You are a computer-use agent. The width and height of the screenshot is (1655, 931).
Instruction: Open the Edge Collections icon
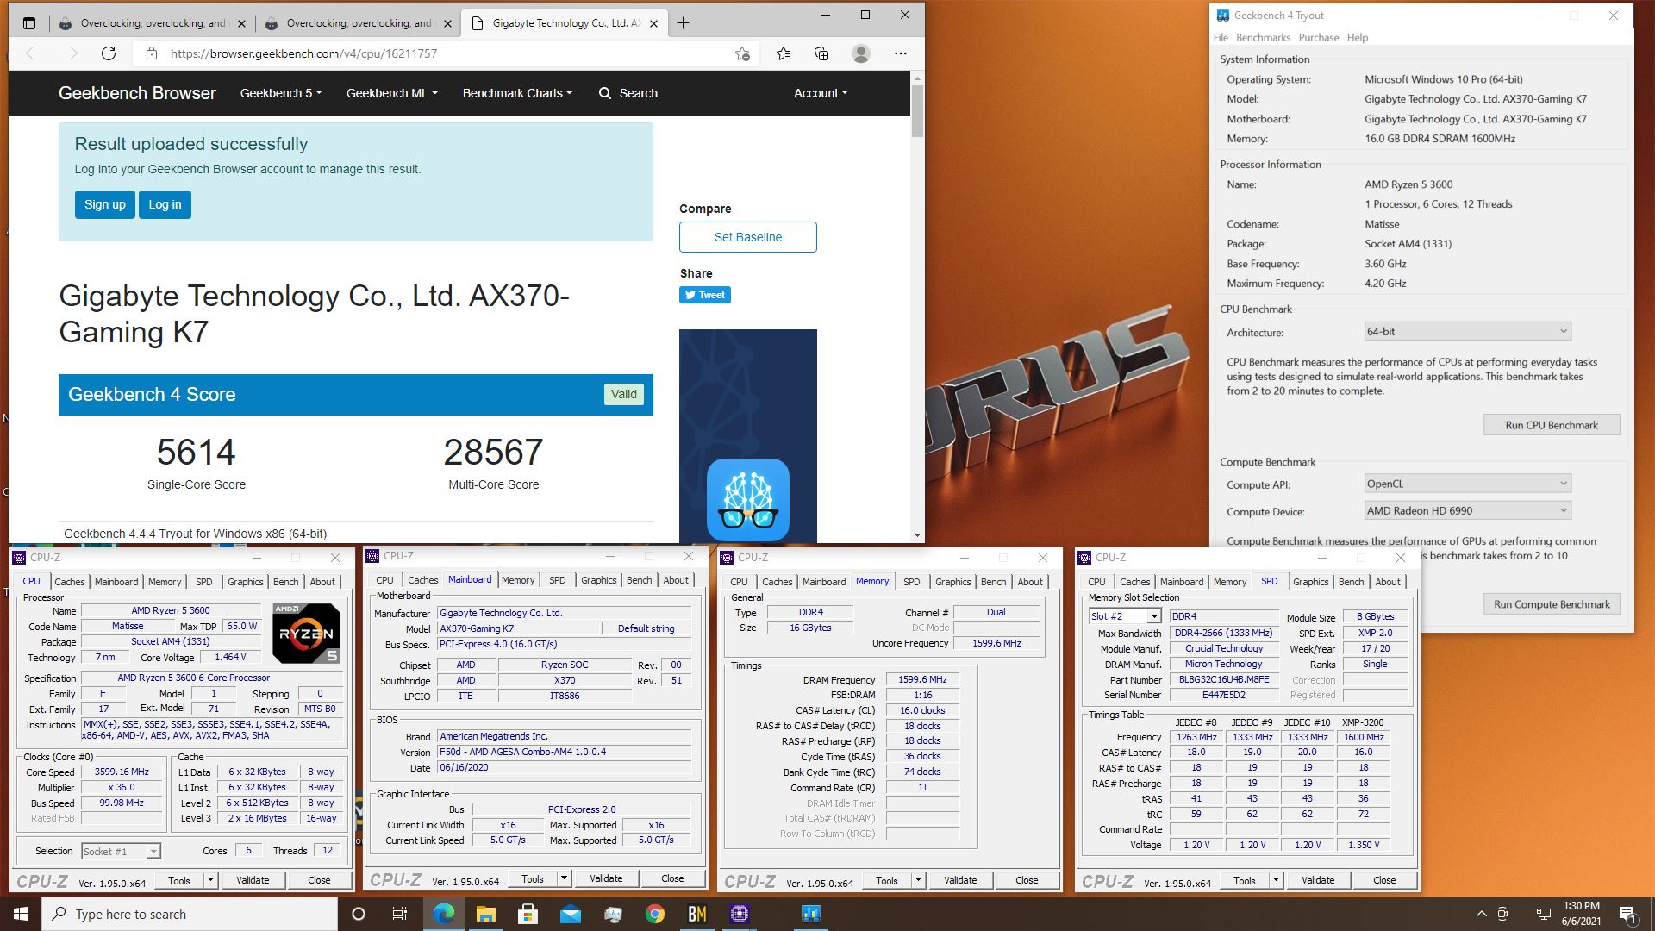click(821, 53)
